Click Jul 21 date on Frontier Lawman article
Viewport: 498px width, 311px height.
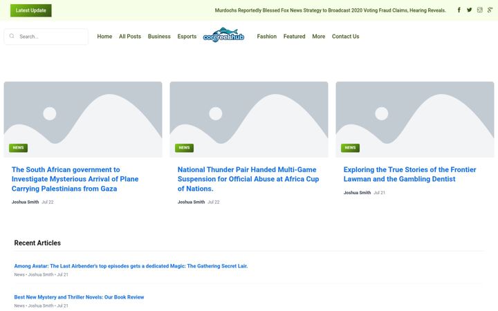click(379, 193)
